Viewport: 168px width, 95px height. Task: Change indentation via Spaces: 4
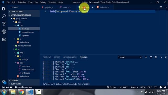(x=134, y=87)
